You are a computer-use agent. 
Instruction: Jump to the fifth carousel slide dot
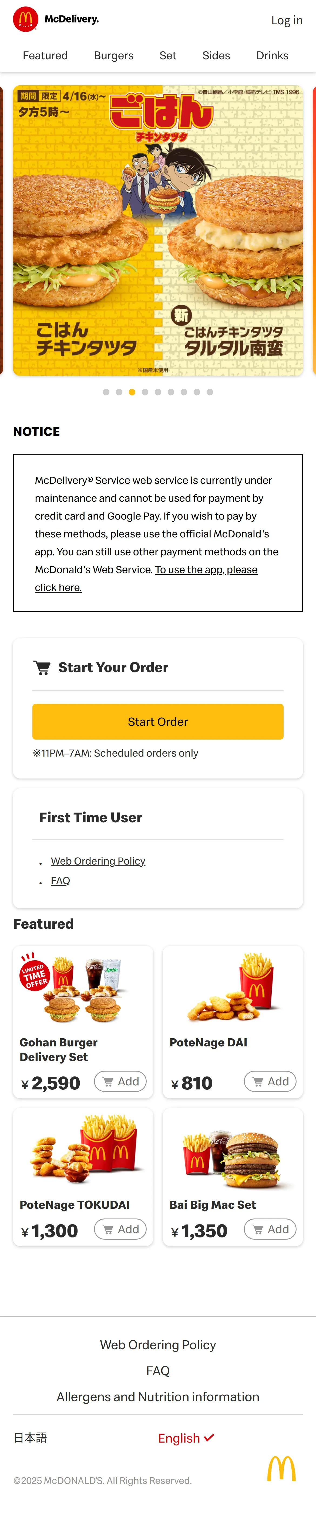click(x=158, y=392)
